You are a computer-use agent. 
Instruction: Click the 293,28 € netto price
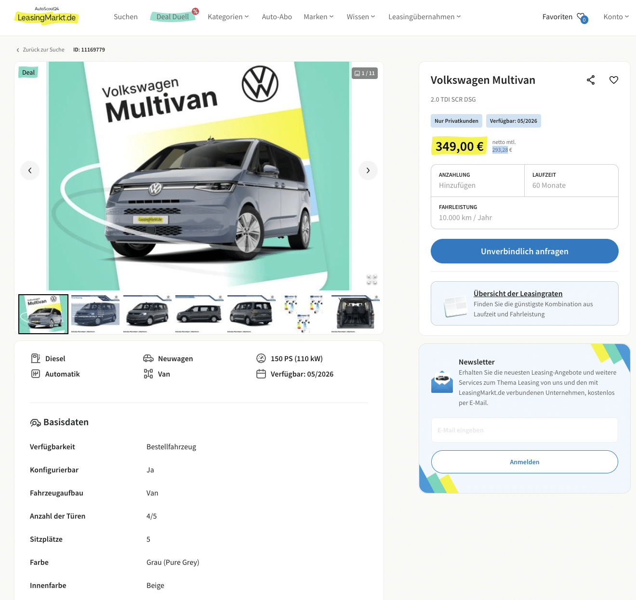click(x=502, y=150)
